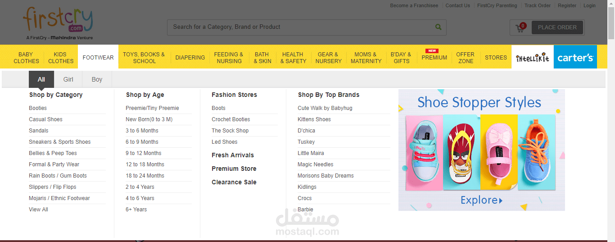The width and height of the screenshot is (615, 242).
Task: Click Explore on the shoe banner
Action: [x=481, y=200]
